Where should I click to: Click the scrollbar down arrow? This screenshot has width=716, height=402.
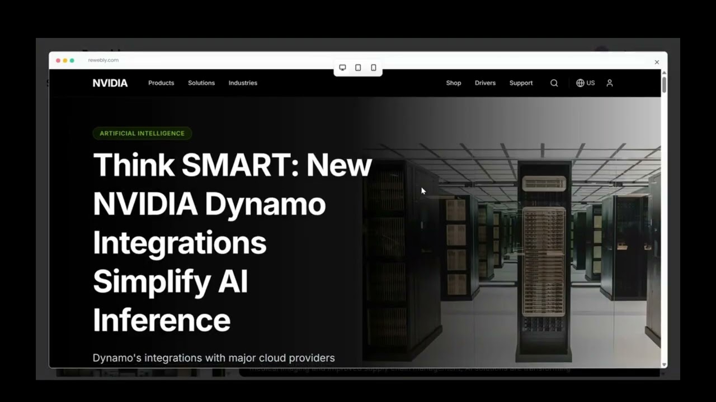click(x=664, y=365)
